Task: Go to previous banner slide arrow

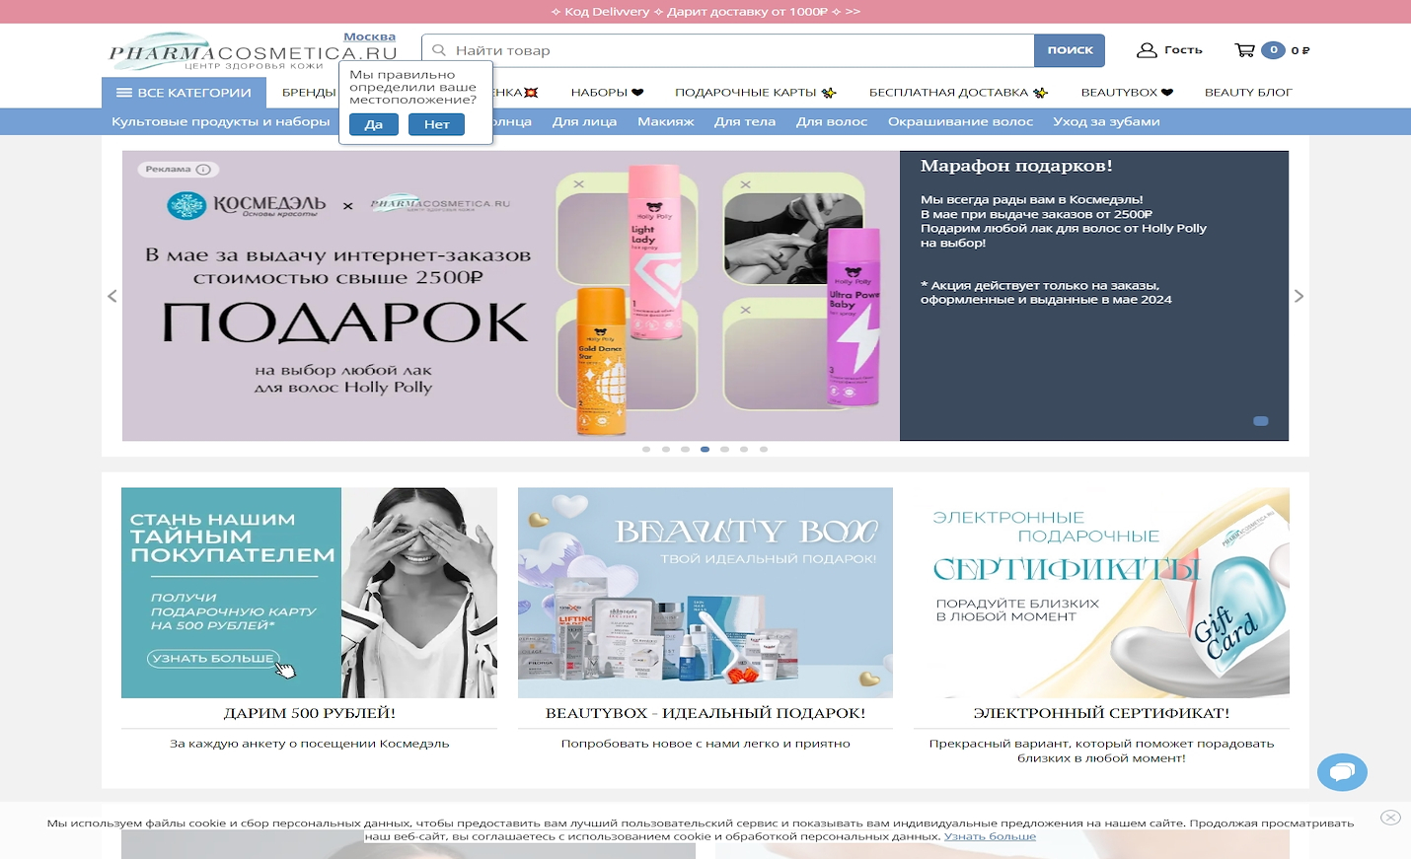Action: click(x=111, y=296)
